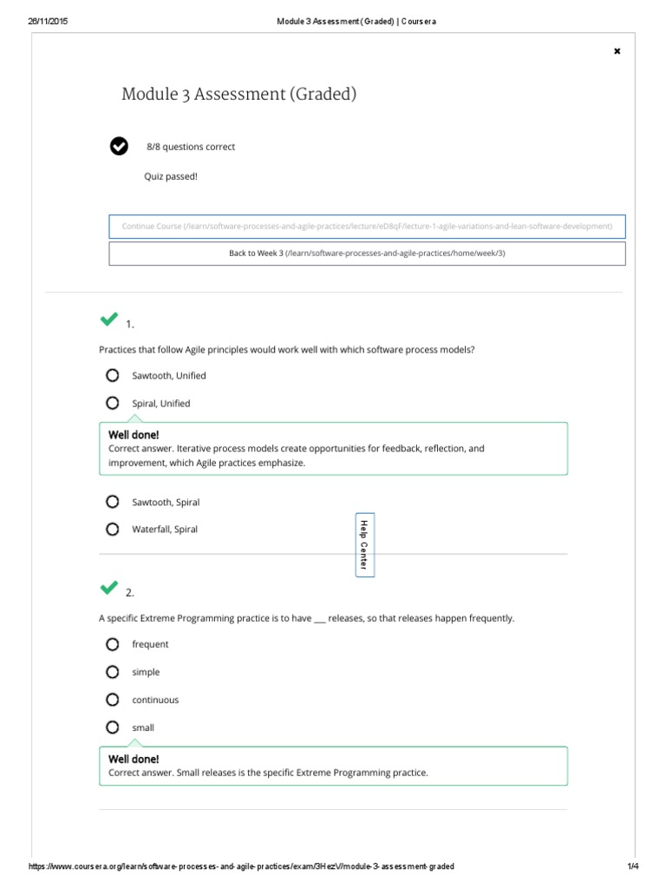Select the "Spiral, Unified" option
Image resolution: width=666 pixels, height=889 pixels.
tap(113, 403)
